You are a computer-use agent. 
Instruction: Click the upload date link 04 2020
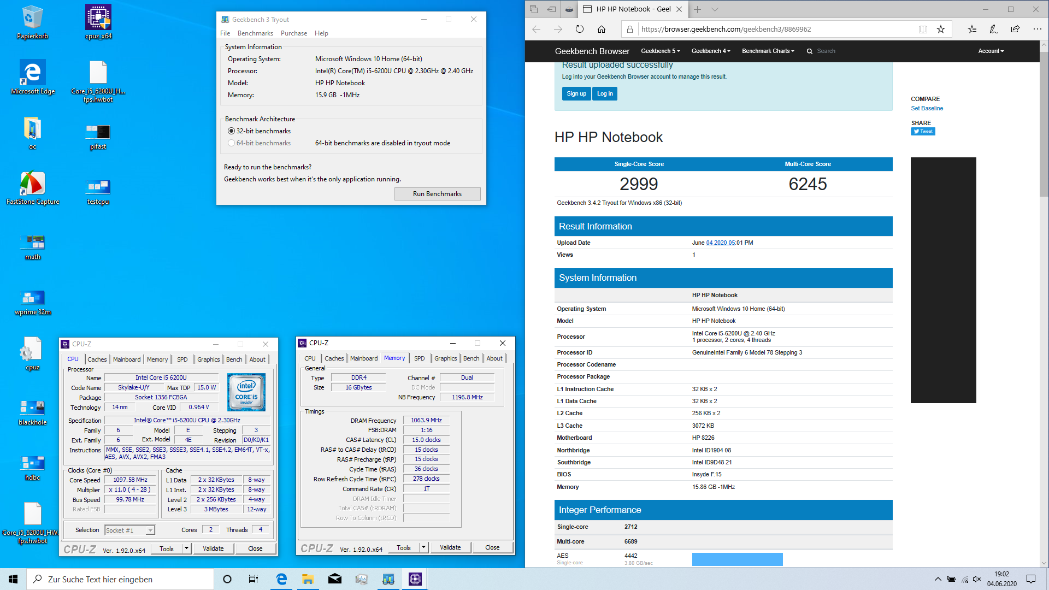pos(721,243)
